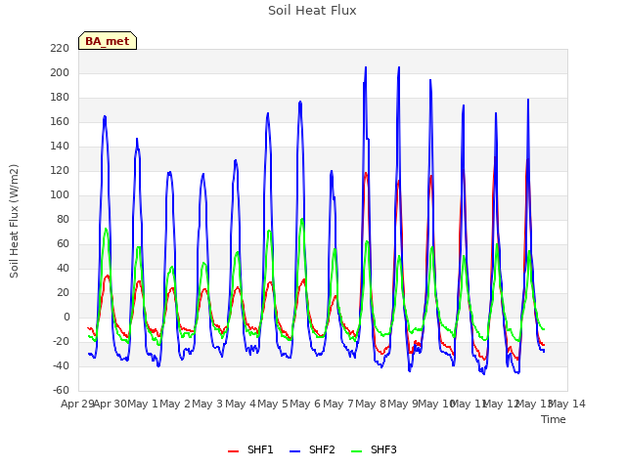Click the 40 y-axis tick label
This screenshot has height=469, width=626.
(x=63, y=268)
